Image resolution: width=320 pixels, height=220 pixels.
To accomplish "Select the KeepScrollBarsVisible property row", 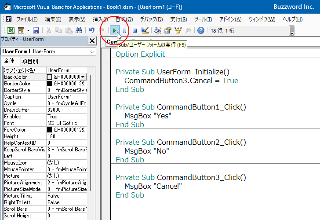I will tap(45, 150).
